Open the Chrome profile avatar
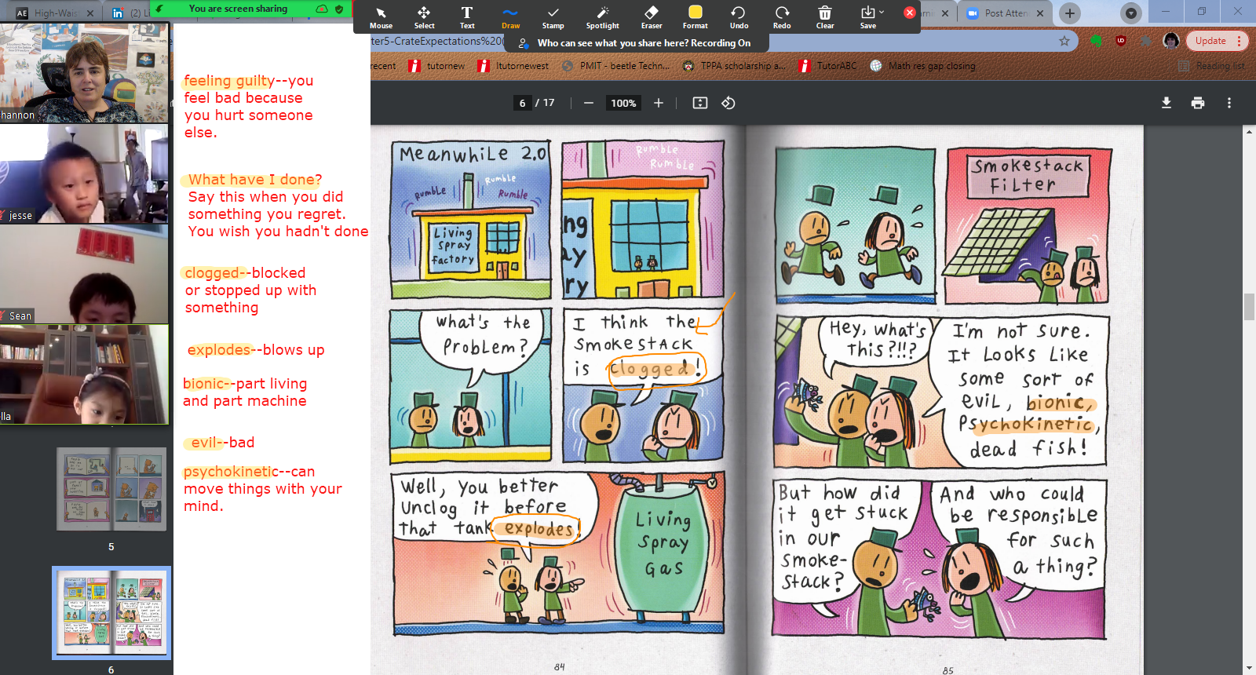 click(1171, 41)
